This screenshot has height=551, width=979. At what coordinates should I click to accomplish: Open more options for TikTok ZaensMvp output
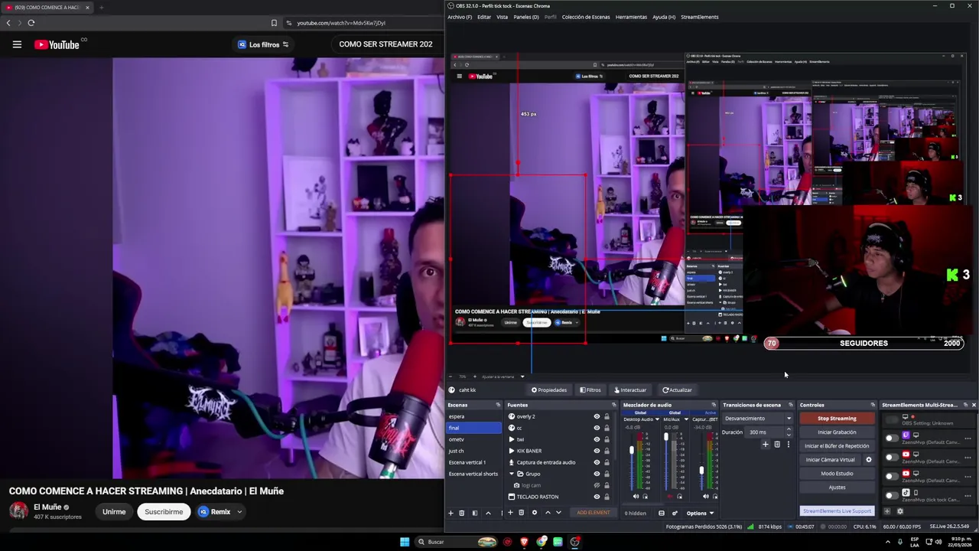[968, 496]
